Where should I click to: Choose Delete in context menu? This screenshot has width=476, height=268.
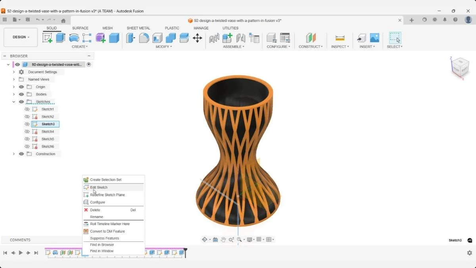click(113, 210)
